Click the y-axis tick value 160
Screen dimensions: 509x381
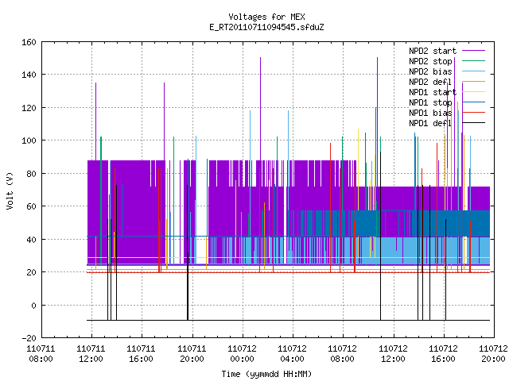[x=29, y=42]
